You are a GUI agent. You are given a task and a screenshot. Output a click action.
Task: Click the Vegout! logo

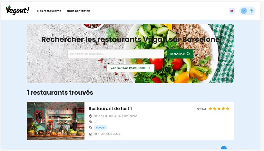[x=17, y=10]
